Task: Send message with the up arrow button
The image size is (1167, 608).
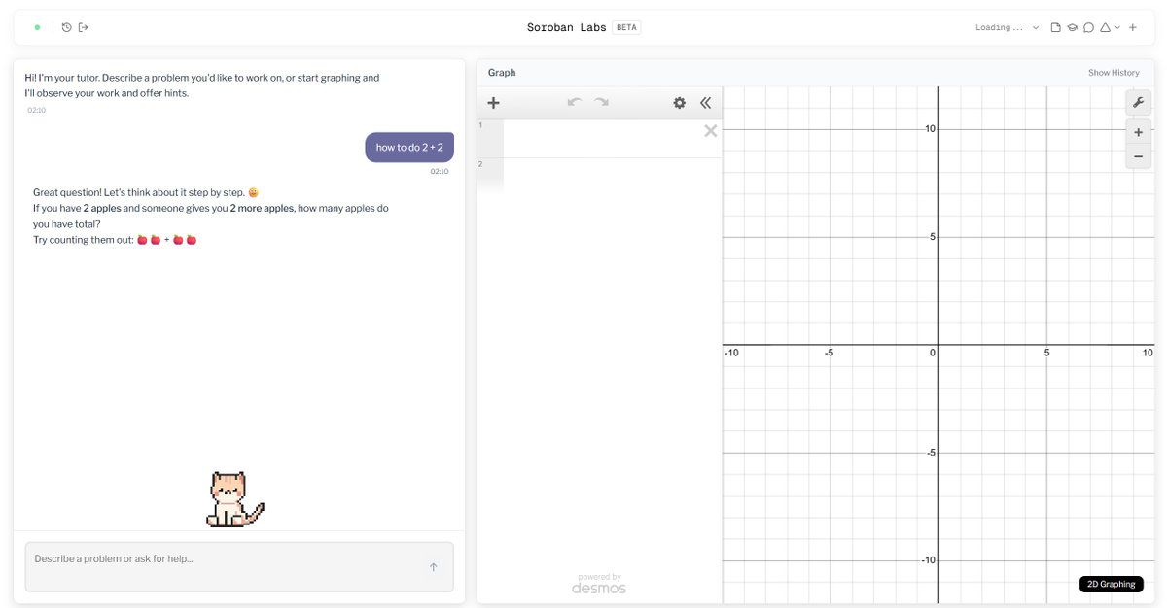Action: click(x=434, y=567)
